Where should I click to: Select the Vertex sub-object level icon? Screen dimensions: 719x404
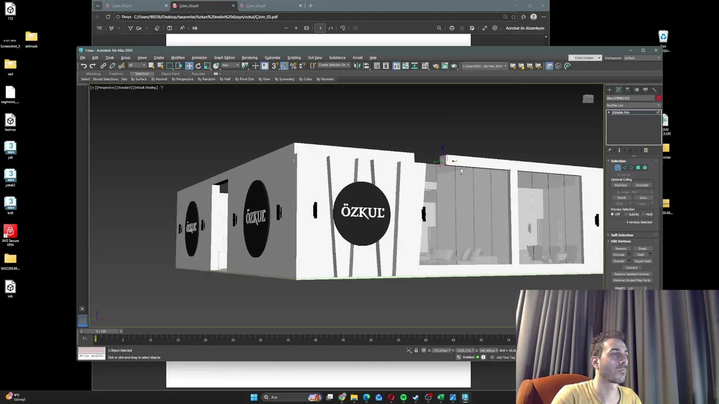tap(618, 167)
